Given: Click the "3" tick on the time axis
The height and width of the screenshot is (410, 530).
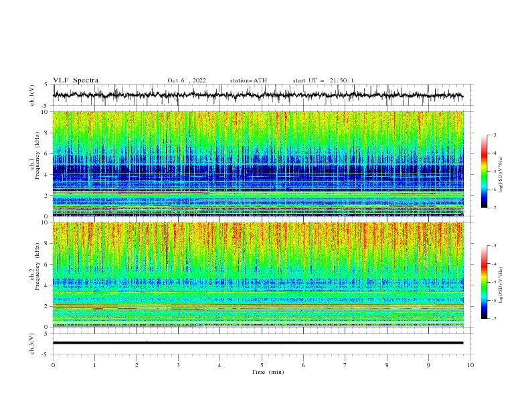Looking at the screenshot, I should tap(178, 365).
